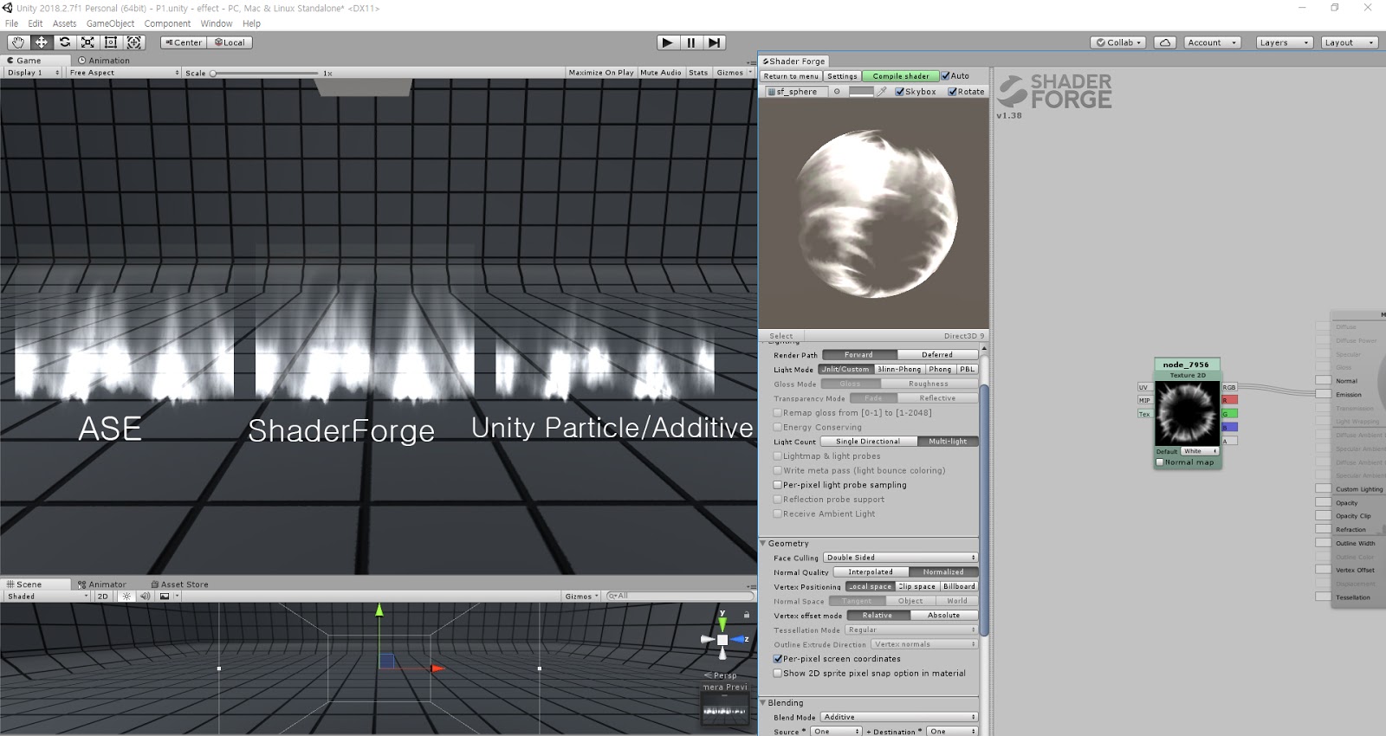Select the Hand tool
The width and height of the screenshot is (1386, 736).
pyautogui.click(x=17, y=42)
